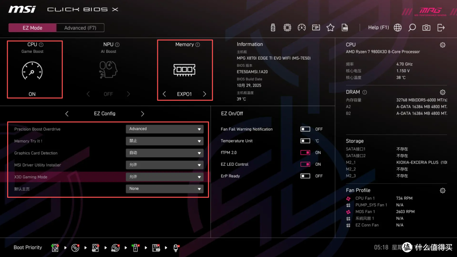Image resolution: width=457 pixels, height=257 pixels.
Task: Open the log file icon
Action: (345, 27)
